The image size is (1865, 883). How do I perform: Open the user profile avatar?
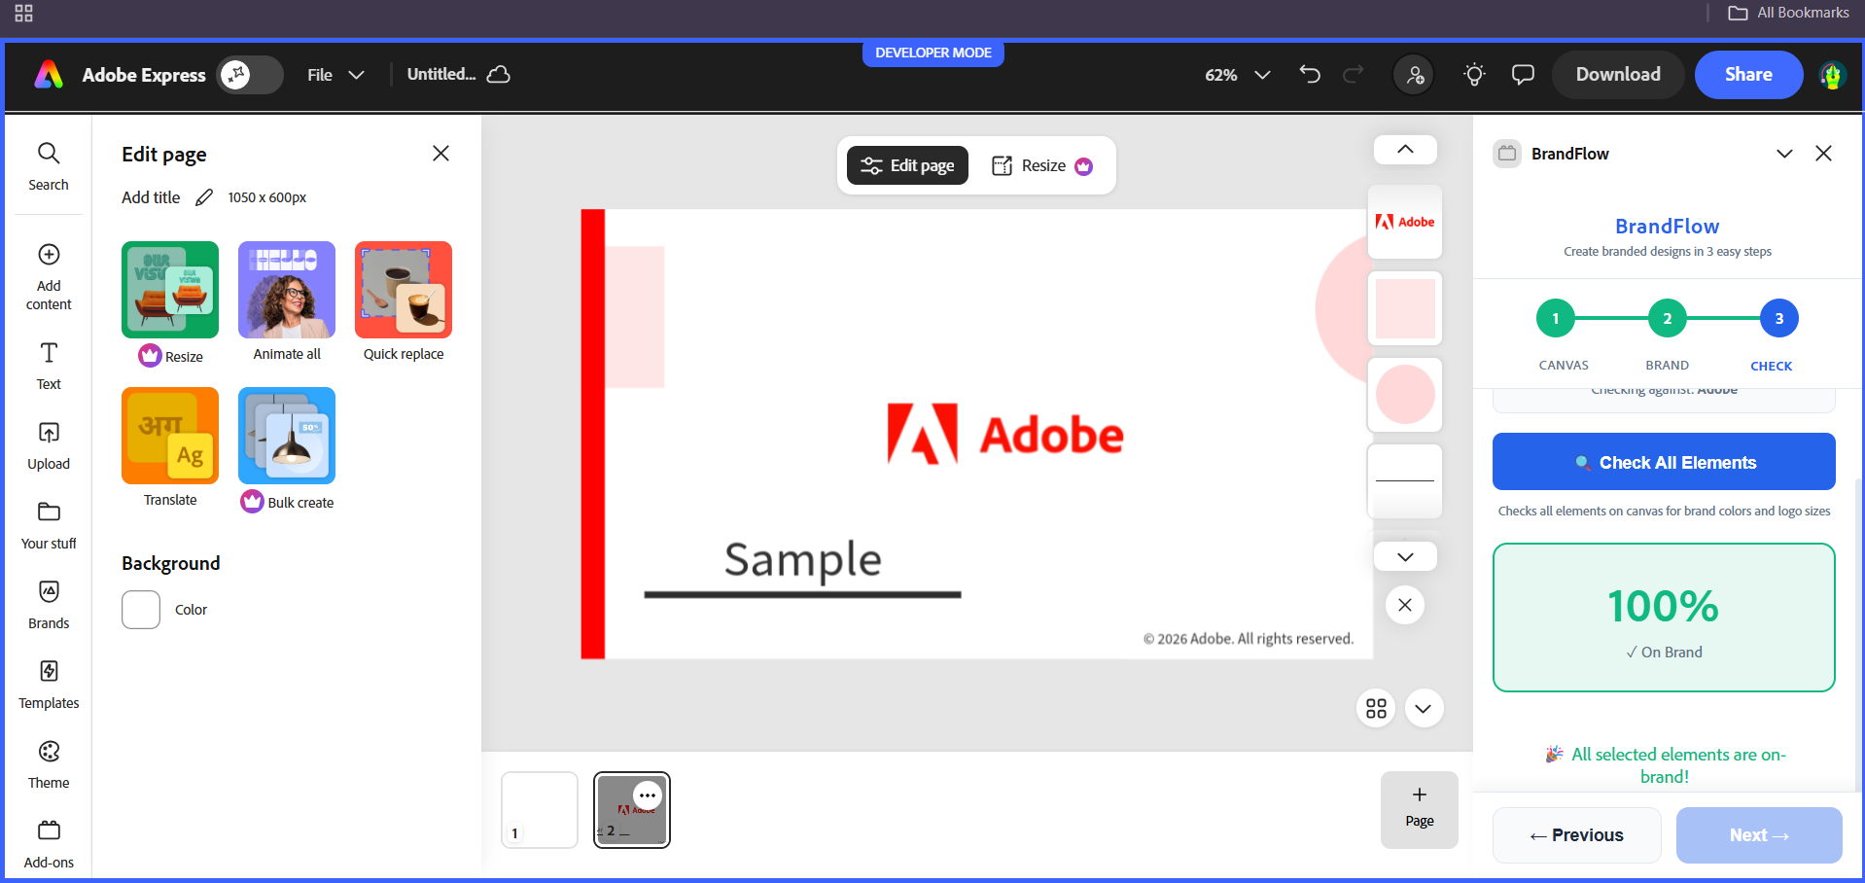click(1833, 75)
